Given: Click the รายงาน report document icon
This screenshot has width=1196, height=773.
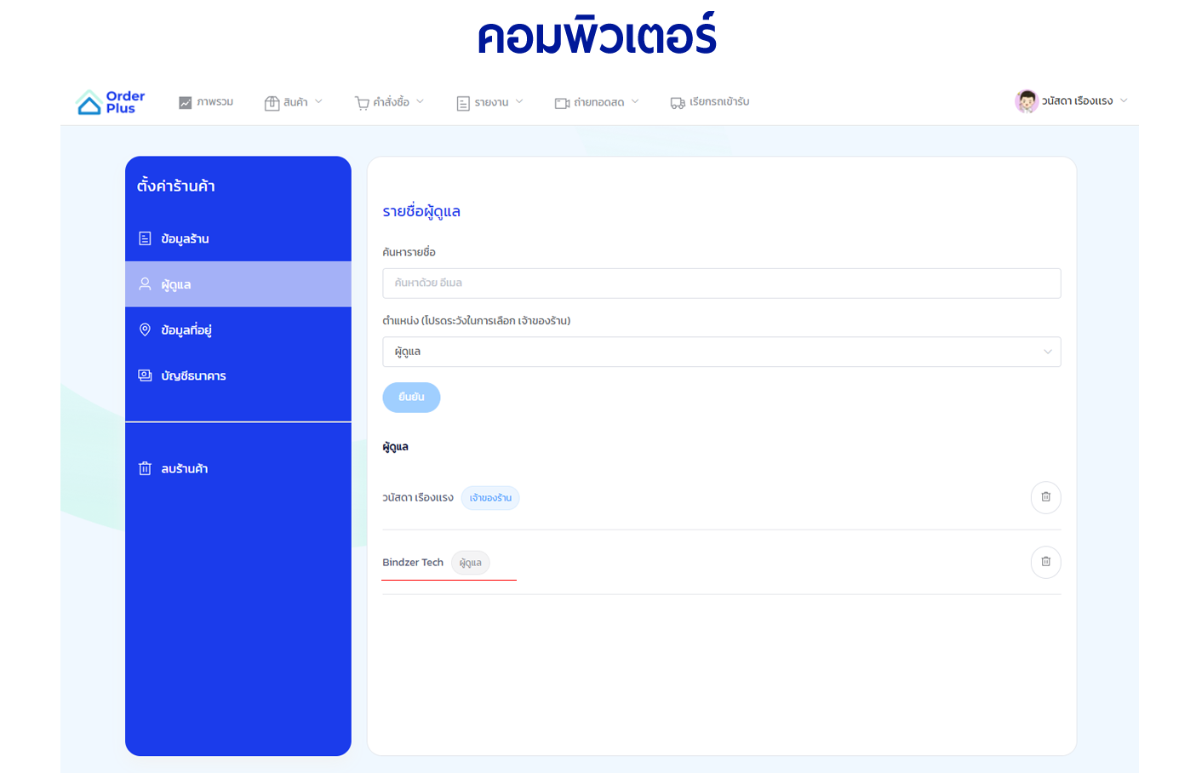Looking at the screenshot, I should click(x=463, y=103).
